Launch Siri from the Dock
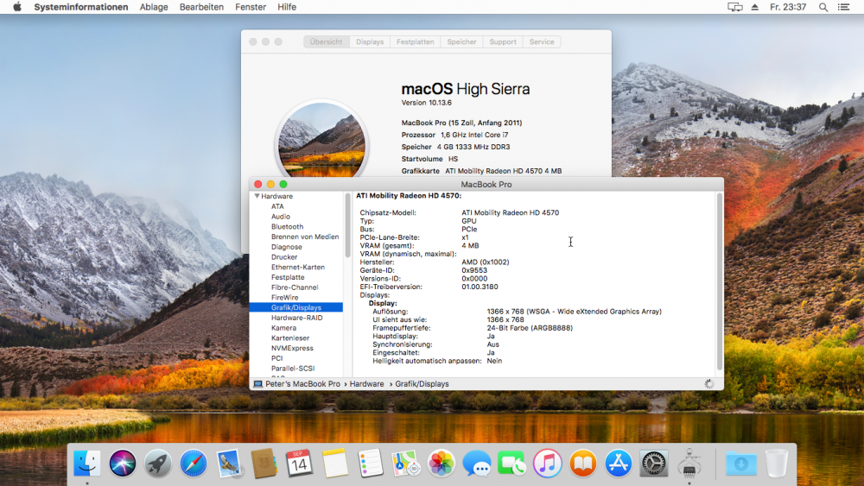 click(x=123, y=464)
